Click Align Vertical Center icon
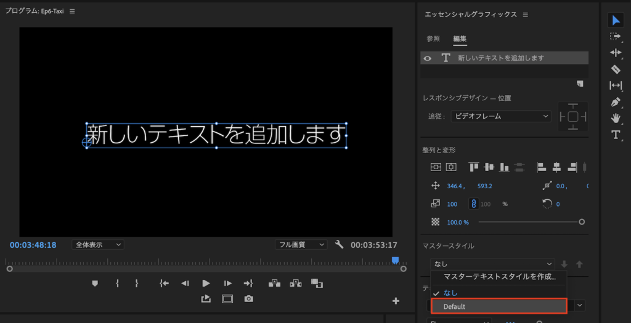The image size is (631, 323). coord(489,167)
